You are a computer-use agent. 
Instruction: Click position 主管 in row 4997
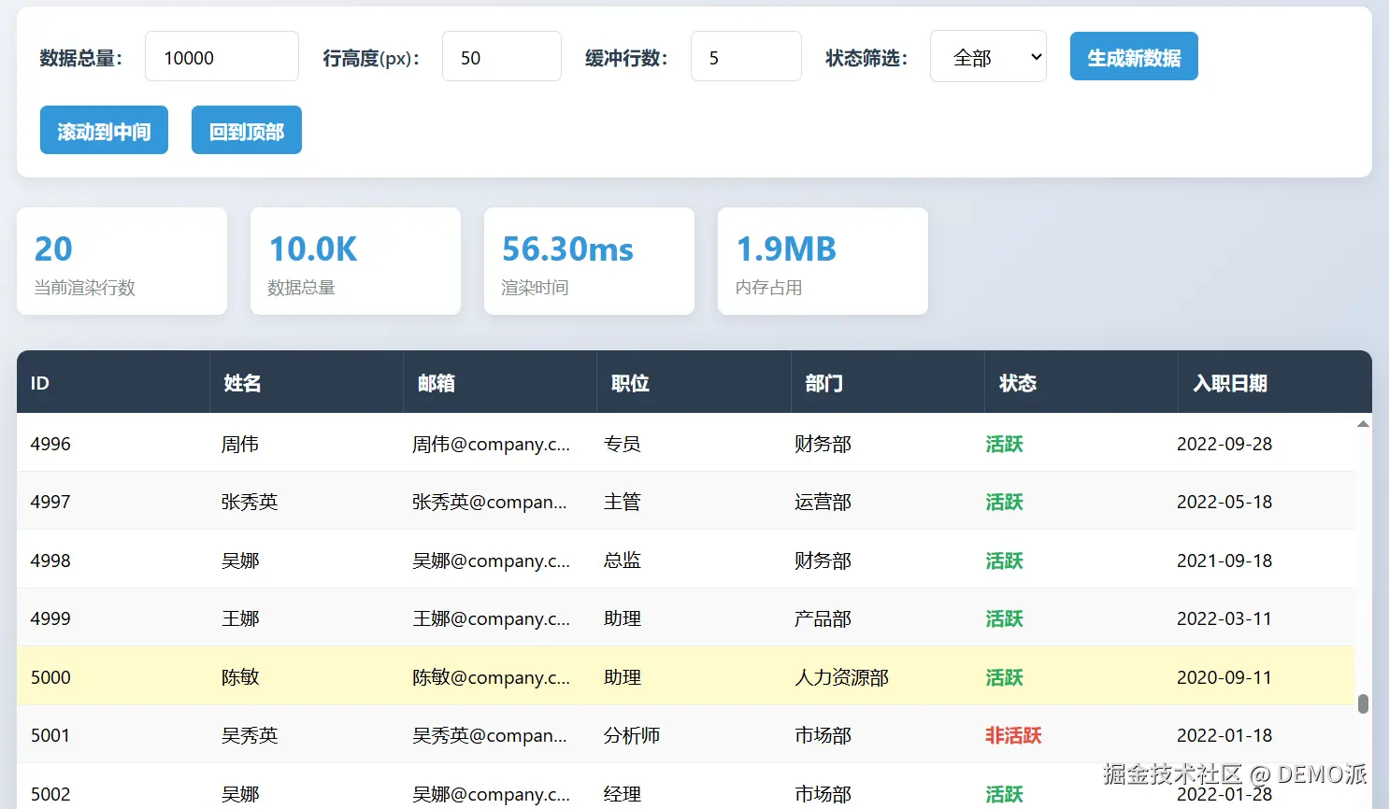point(623,502)
